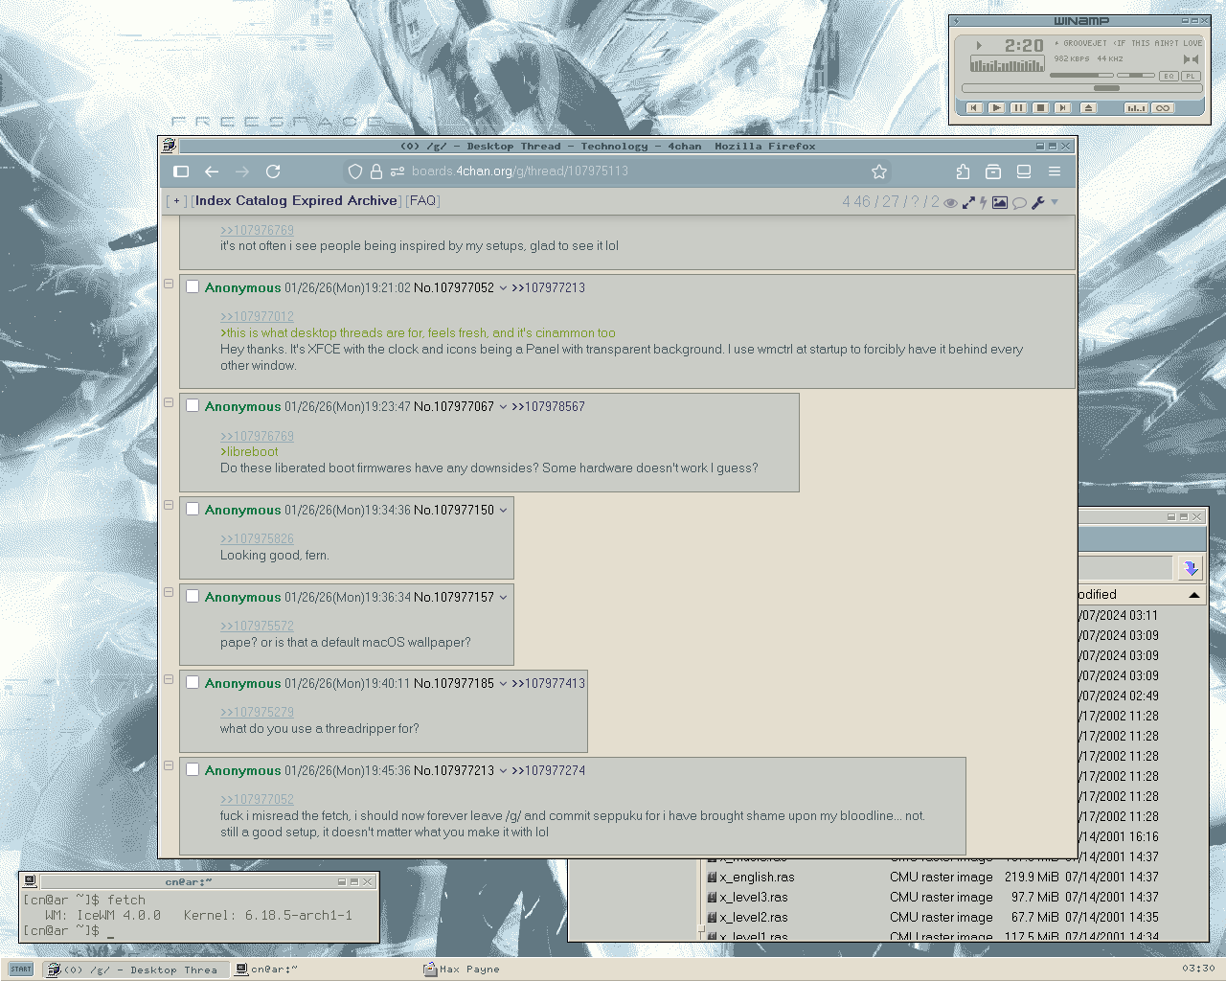The image size is (1226, 981).
Task: Open post menu arrow for No.107977213
Action: [503, 771]
